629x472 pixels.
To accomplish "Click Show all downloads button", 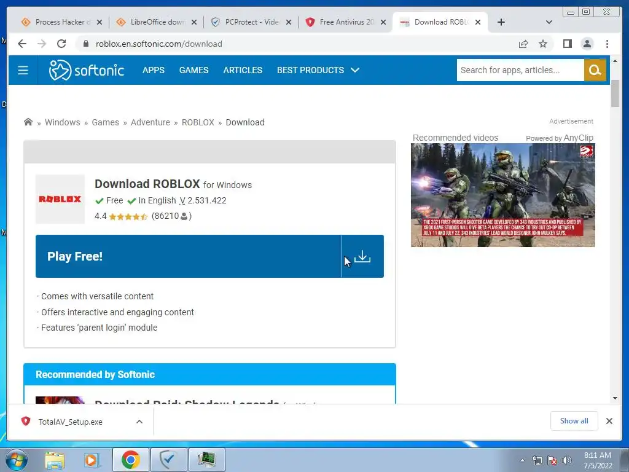I will [x=574, y=421].
